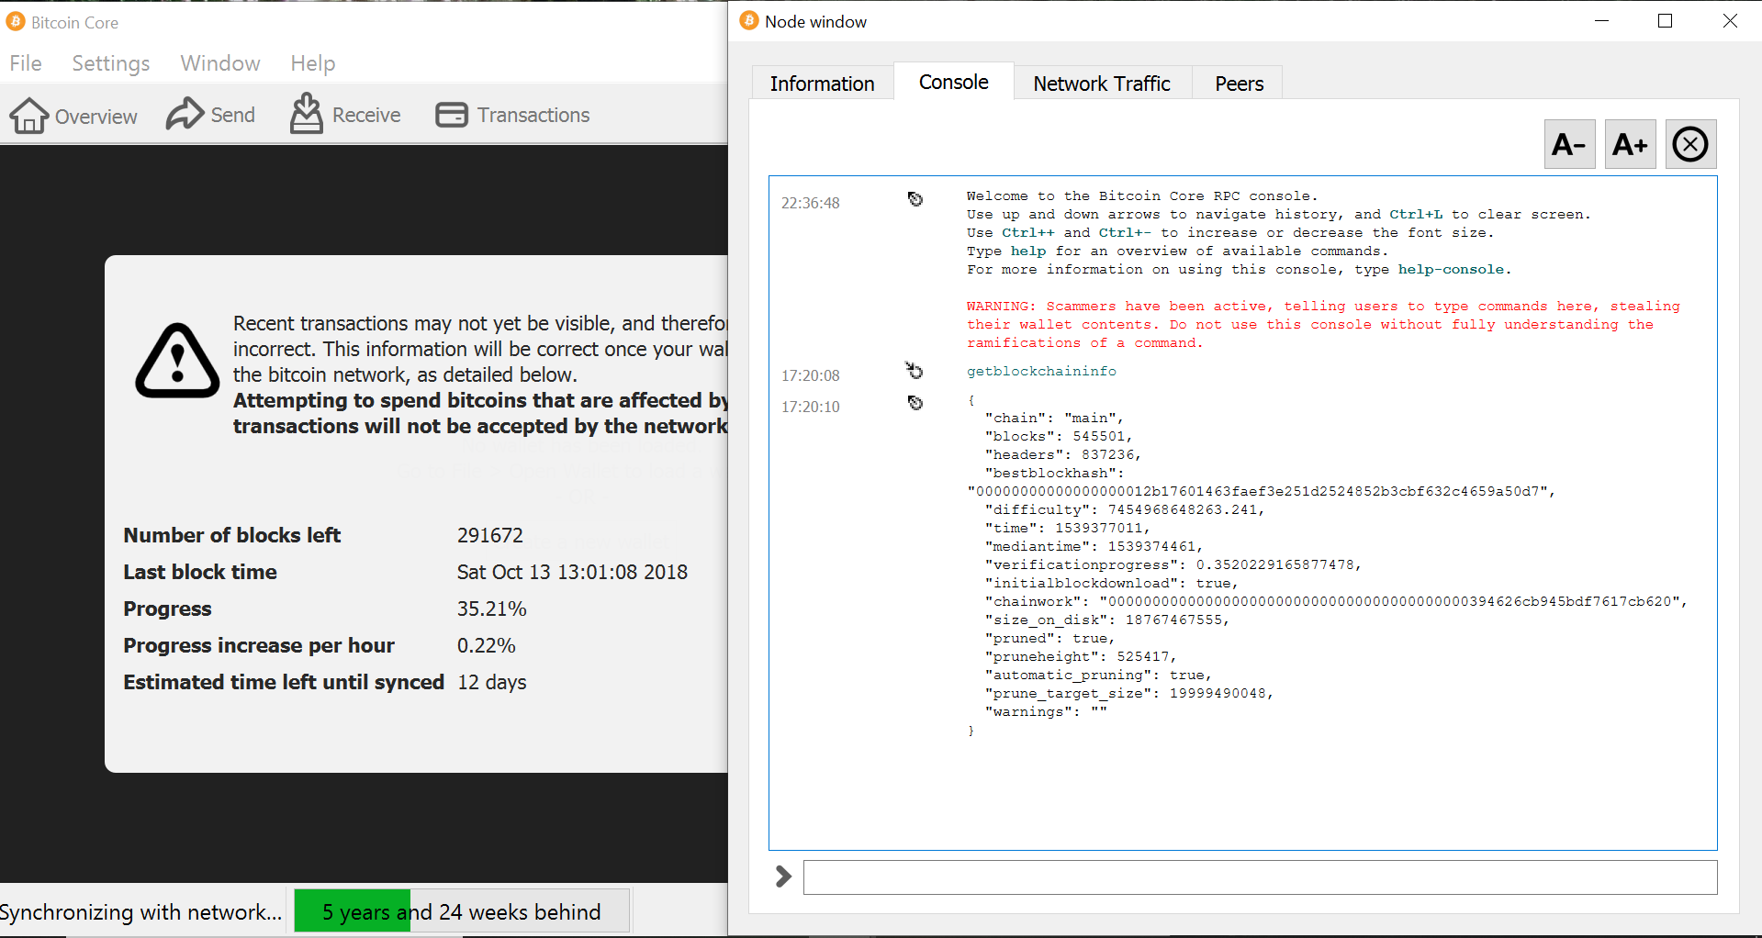The width and height of the screenshot is (1762, 938).
Task: Open the File menu
Action: pos(26,63)
